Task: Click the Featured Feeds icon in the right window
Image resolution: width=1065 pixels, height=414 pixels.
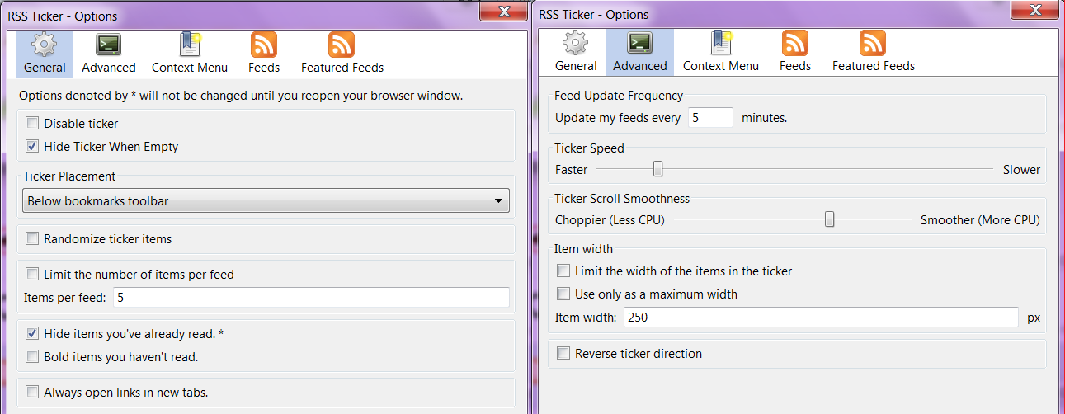Action: 873,44
